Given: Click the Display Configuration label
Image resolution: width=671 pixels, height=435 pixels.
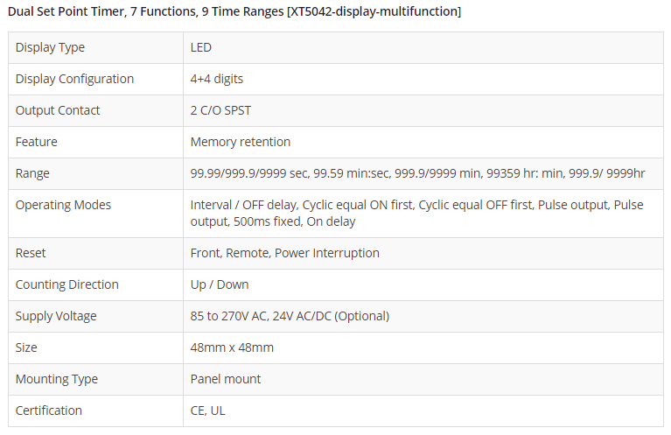Looking at the screenshot, I should click(x=75, y=79).
